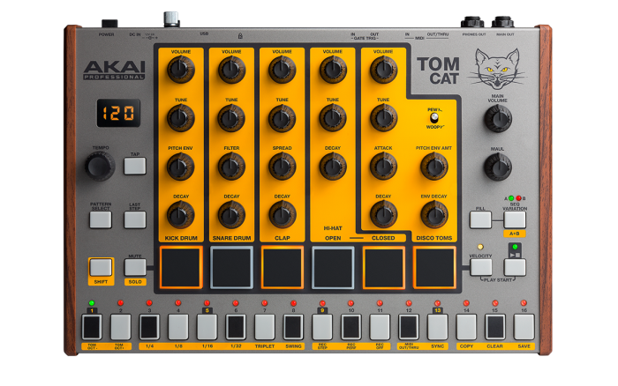The image size is (618, 386).
Task: Toggle step 11 Rec Off button
Action: 380,327
